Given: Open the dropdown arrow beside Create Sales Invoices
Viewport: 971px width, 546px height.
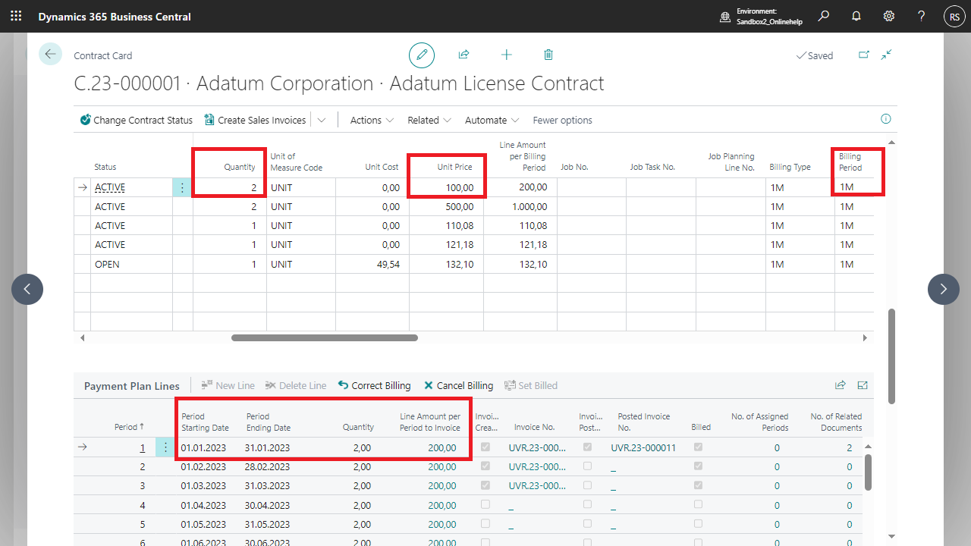Looking at the screenshot, I should (x=322, y=120).
